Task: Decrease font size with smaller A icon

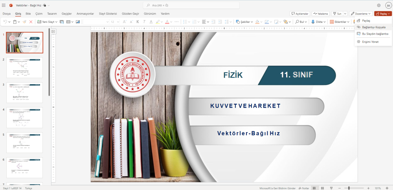Action: (x=131, y=22)
